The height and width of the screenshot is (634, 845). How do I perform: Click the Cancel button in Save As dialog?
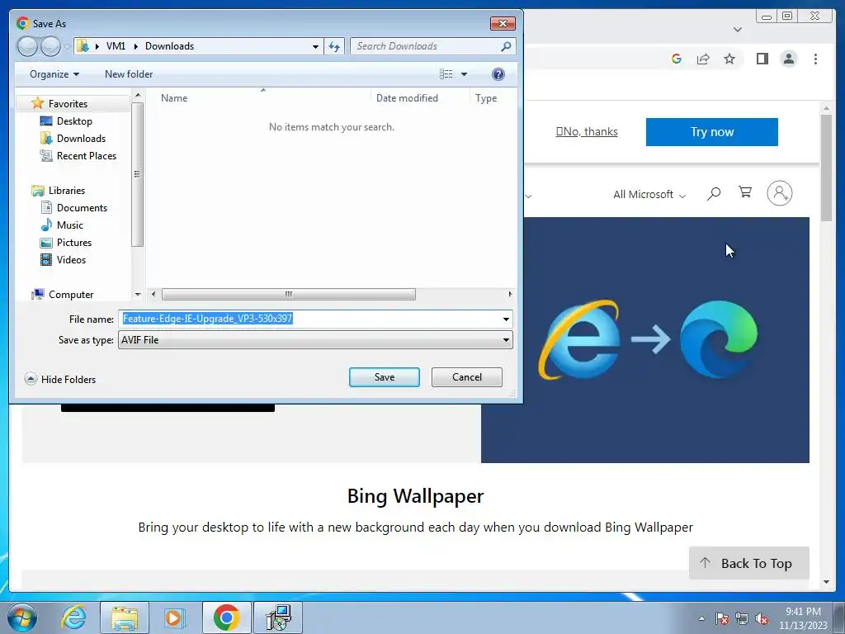click(467, 376)
